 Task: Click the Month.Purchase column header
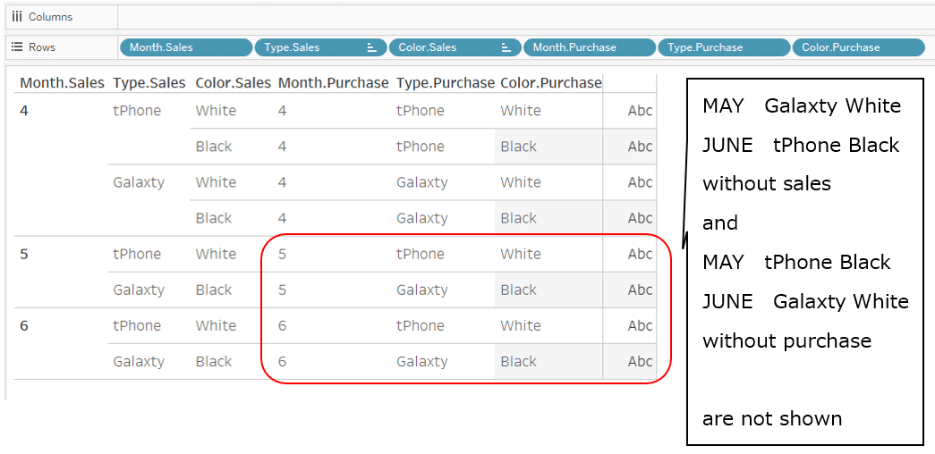click(334, 83)
